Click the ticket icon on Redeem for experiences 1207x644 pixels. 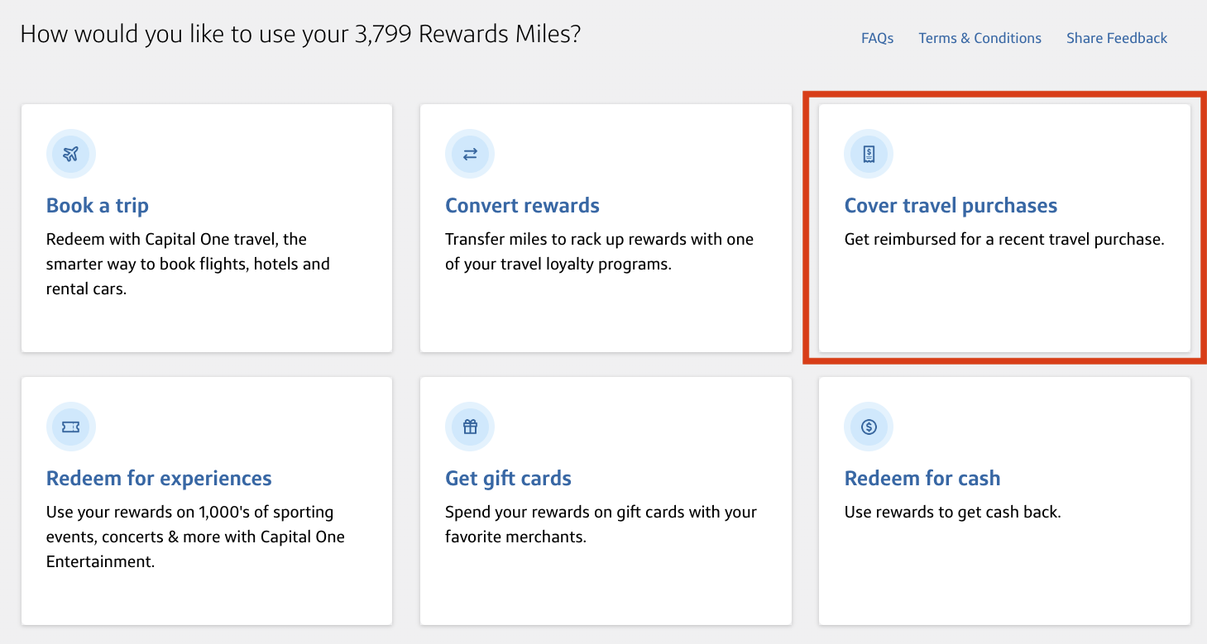pyautogui.click(x=71, y=427)
